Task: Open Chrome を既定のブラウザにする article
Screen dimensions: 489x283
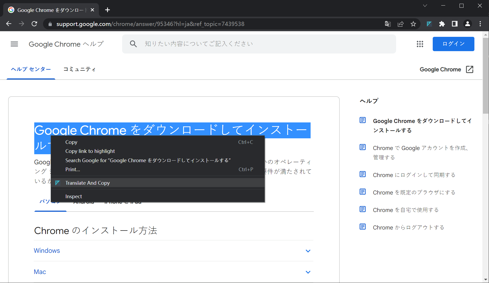Action: click(414, 192)
